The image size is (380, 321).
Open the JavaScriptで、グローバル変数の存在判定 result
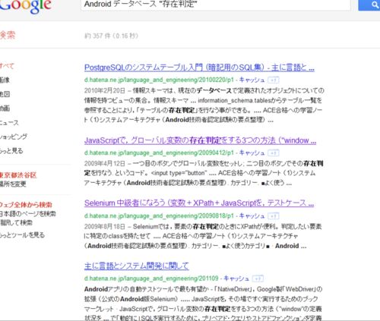(x=200, y=140)
